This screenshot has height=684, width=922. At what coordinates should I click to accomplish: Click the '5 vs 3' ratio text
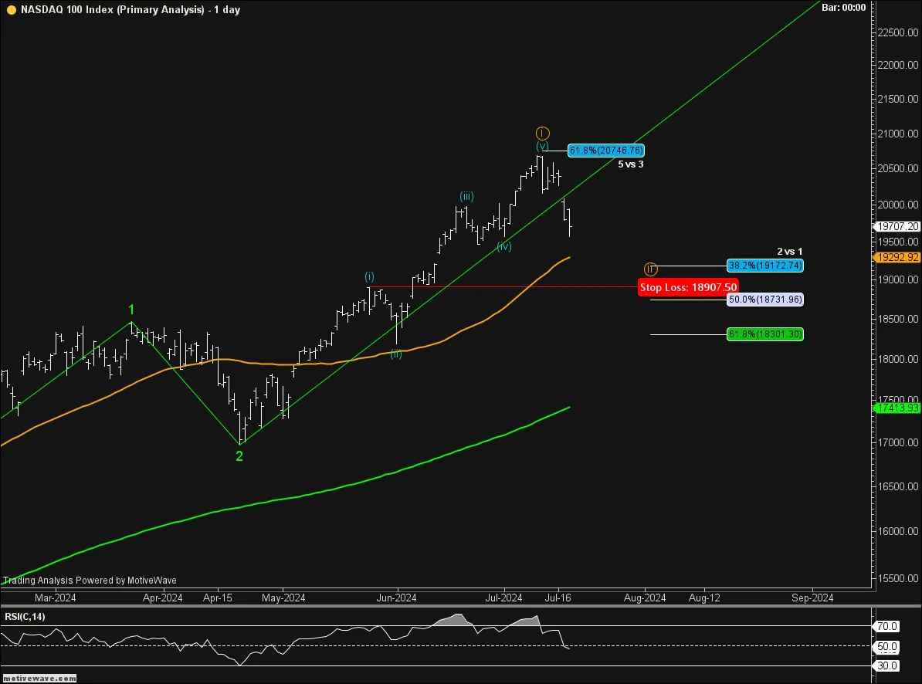click(630, 164)
